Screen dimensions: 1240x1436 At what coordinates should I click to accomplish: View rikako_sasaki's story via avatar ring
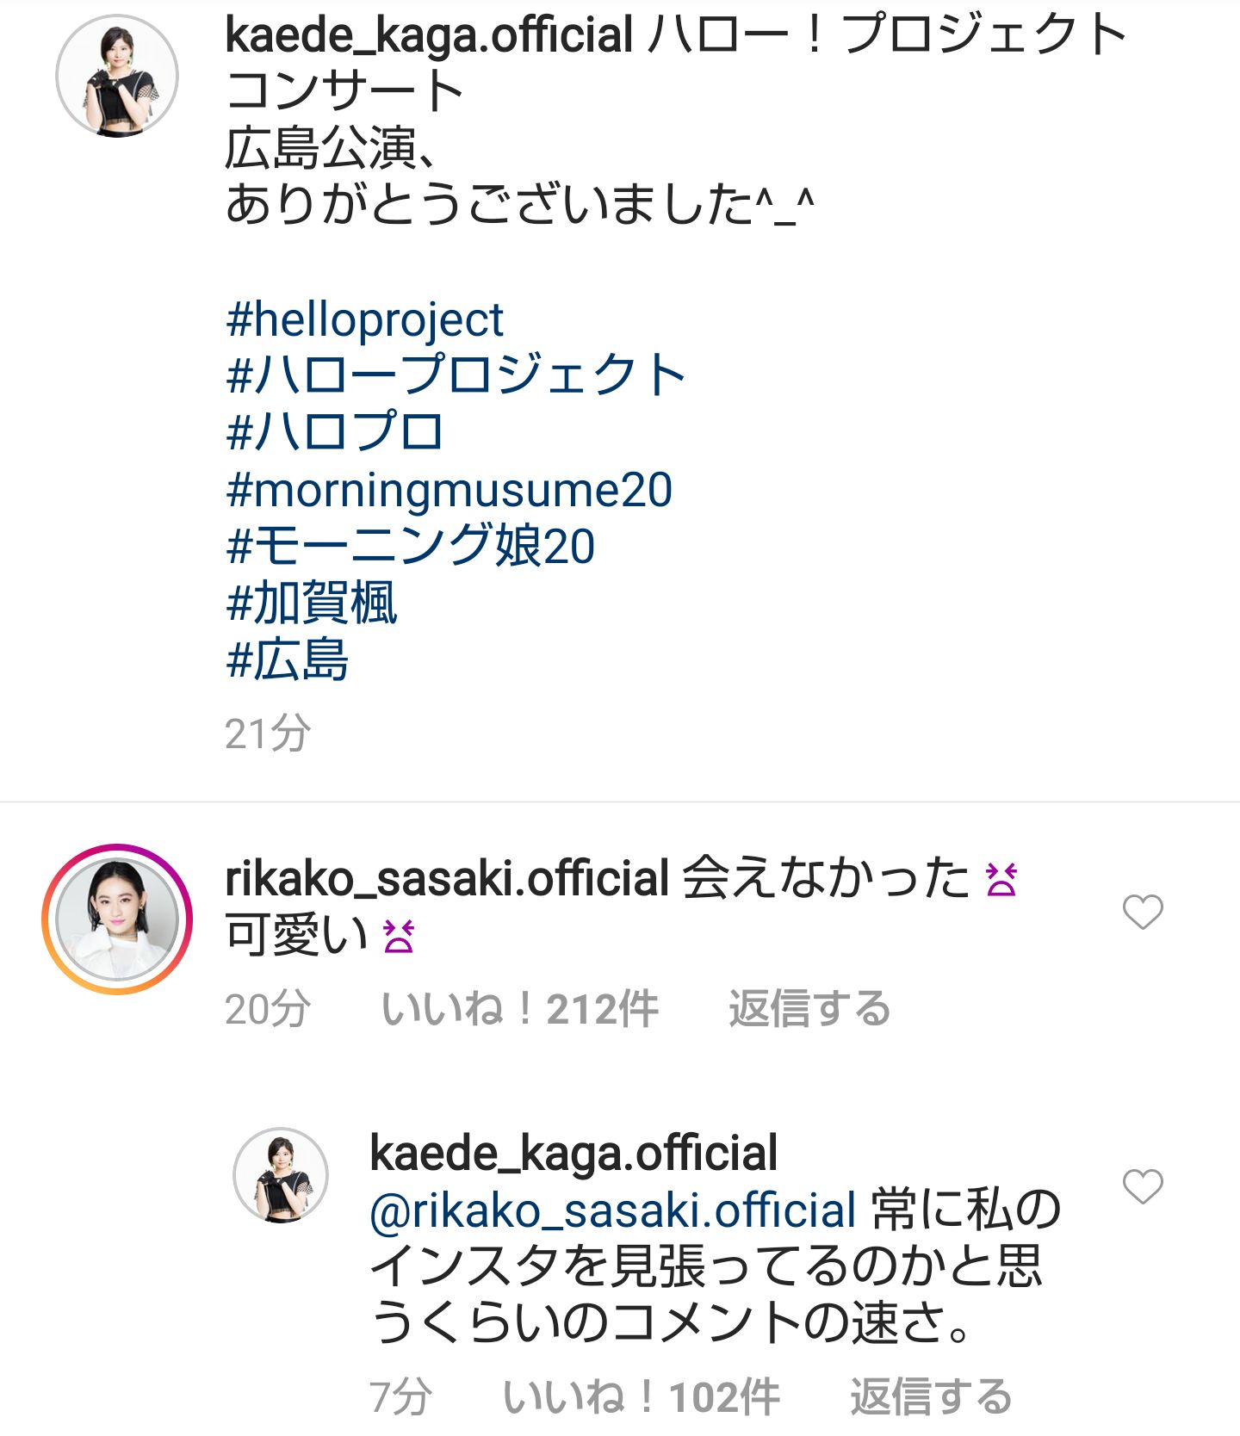pos(117,919)
